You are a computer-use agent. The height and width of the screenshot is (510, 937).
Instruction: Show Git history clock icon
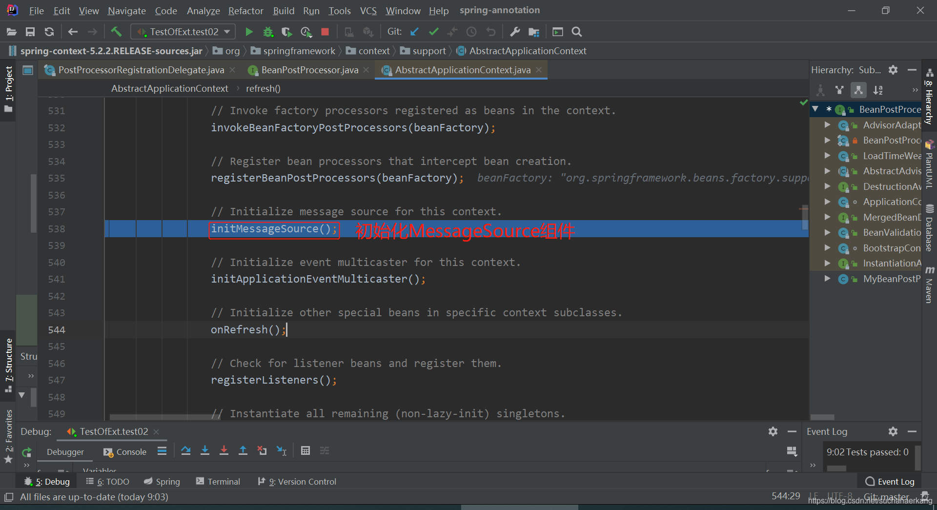[x=471, y=32]
